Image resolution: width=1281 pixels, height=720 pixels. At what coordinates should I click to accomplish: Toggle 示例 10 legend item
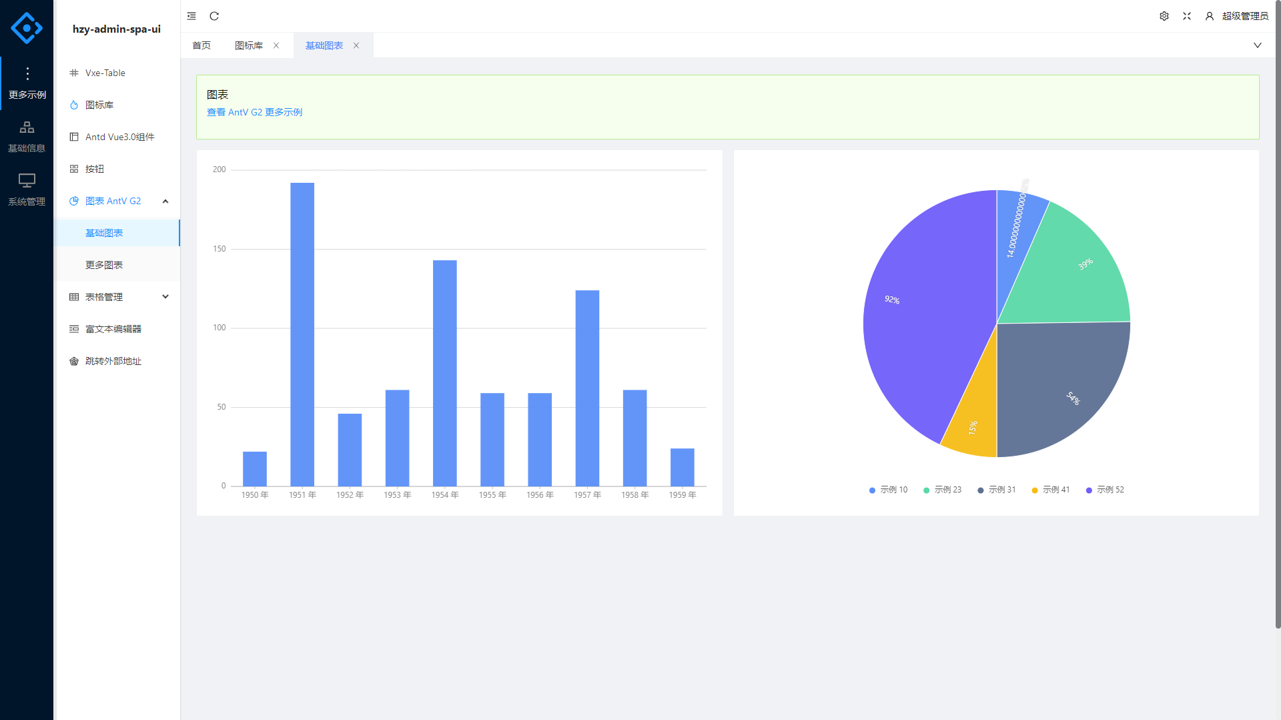(x=888, y=490)
